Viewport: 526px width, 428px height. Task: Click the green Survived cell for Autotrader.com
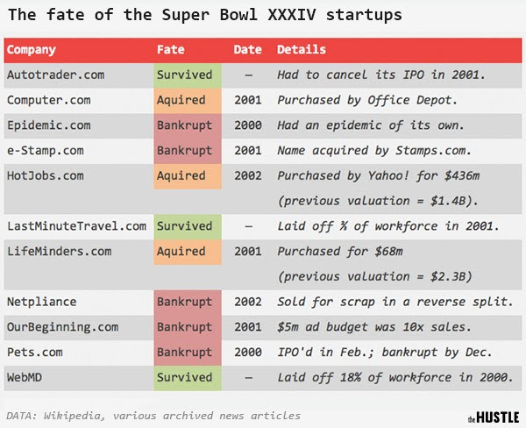point(184,75)
